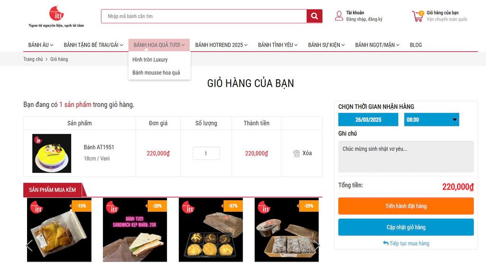Image resolution: width=486 pixels, height=263 pixels.
Task: Select Hình tròn Luxury from submenu
Action: click(x=150, y=59)
